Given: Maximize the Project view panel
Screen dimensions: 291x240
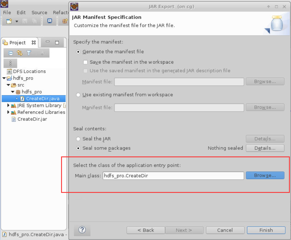Looking at the screenshot, I should [57, 43].
